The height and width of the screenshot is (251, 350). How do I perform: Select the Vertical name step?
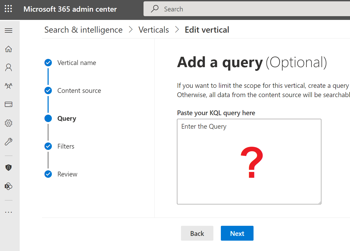pos(77,63)
